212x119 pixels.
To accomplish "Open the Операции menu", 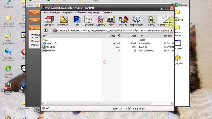I will [67, 12].
